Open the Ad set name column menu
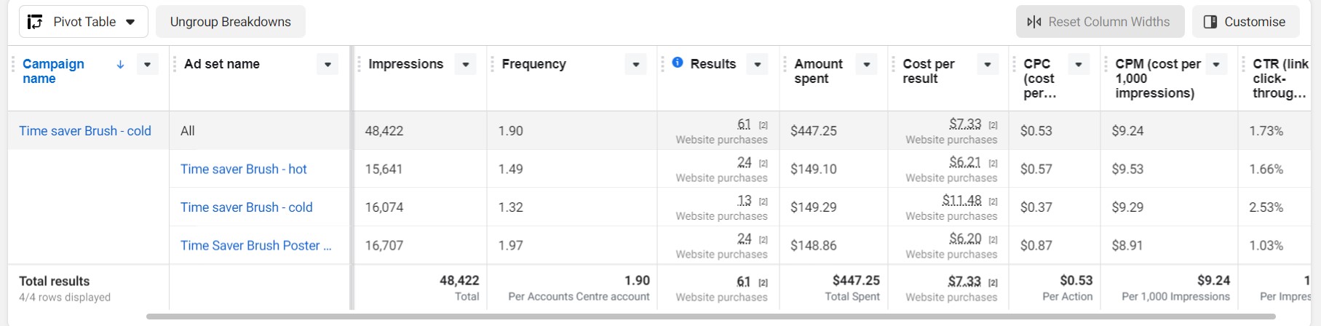 (x=328, y=65)
